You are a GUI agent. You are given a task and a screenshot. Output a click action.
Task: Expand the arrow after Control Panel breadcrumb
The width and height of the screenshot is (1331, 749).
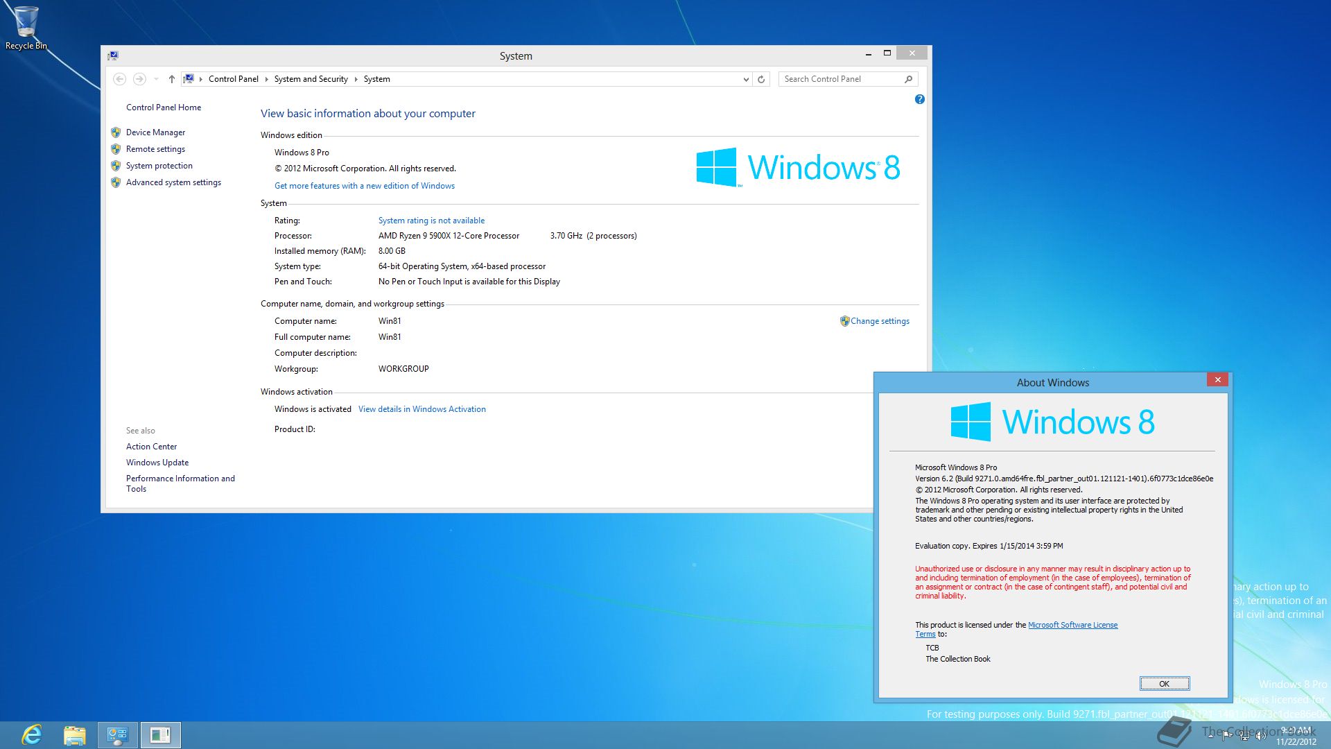(266, 79)
